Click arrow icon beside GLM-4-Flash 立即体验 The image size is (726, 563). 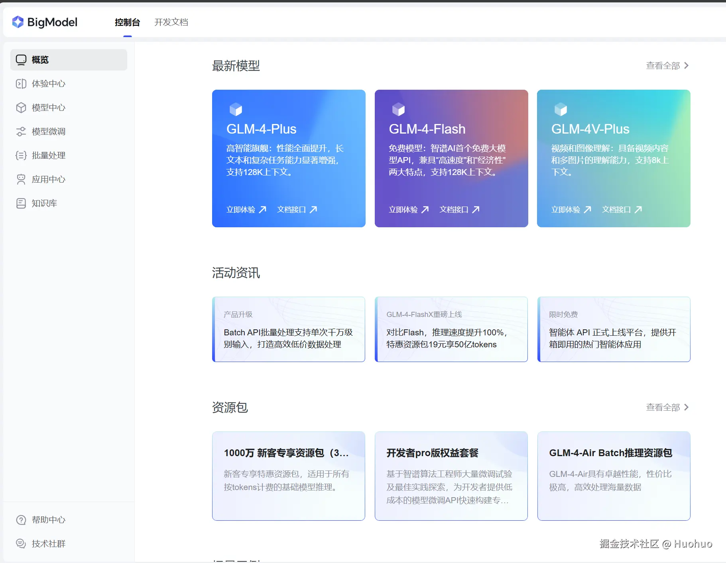pyautogui.click(x=425, y=209)
